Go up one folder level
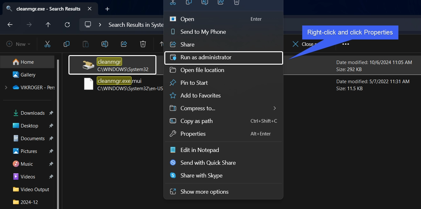This screenshot has height=209, width=421. coord(48,25)
